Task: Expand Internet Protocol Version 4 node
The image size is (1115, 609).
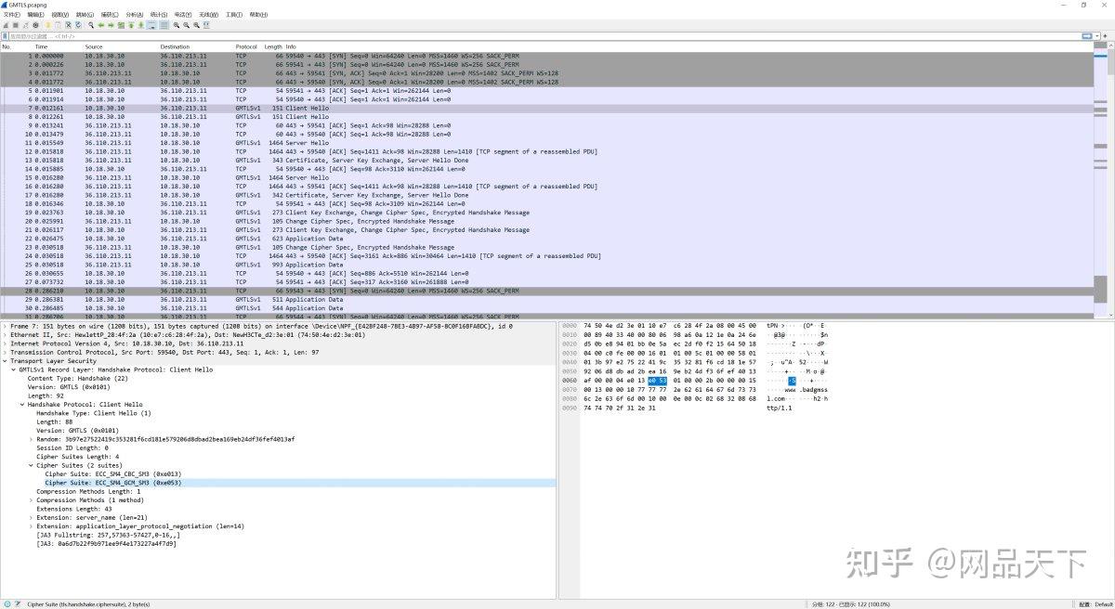Action: (x=5, y=343)
